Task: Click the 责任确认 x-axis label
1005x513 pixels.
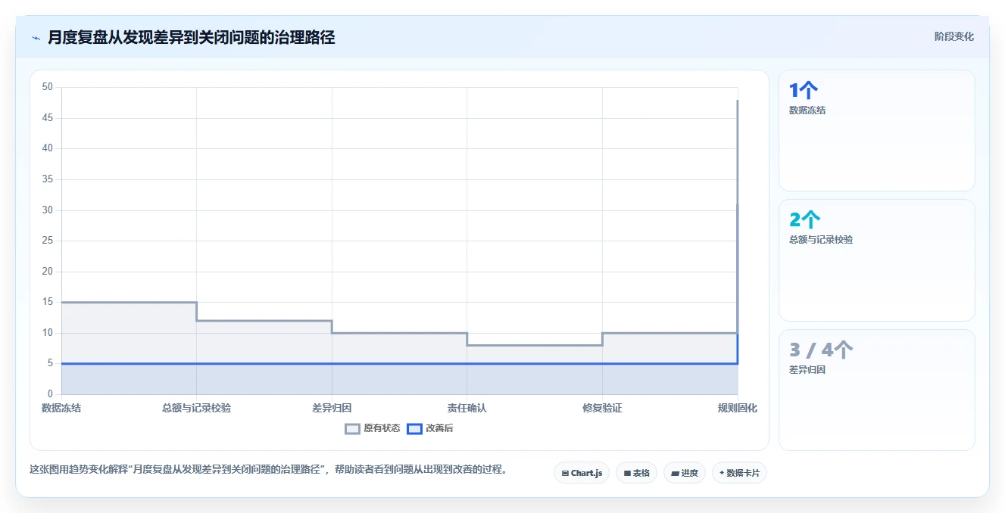Action: pyautogui.click(x=467, y=408)
